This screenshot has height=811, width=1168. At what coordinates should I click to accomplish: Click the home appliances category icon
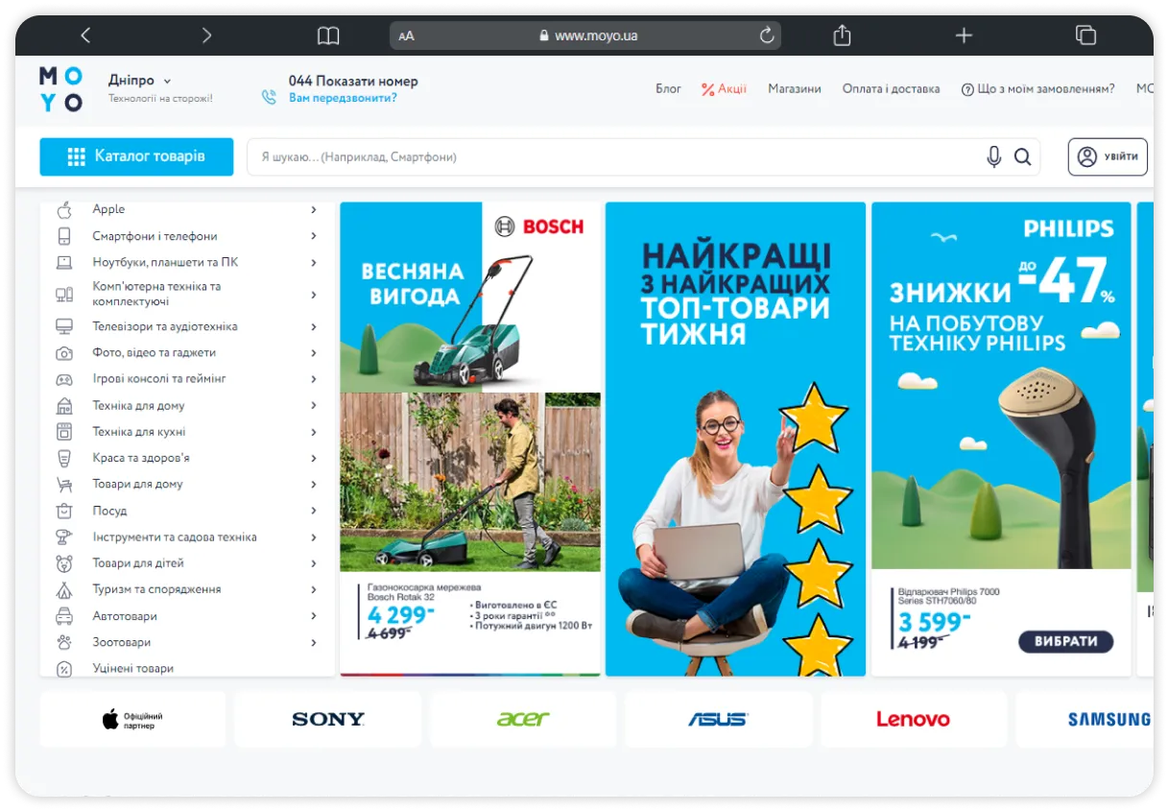coord(64,405)
